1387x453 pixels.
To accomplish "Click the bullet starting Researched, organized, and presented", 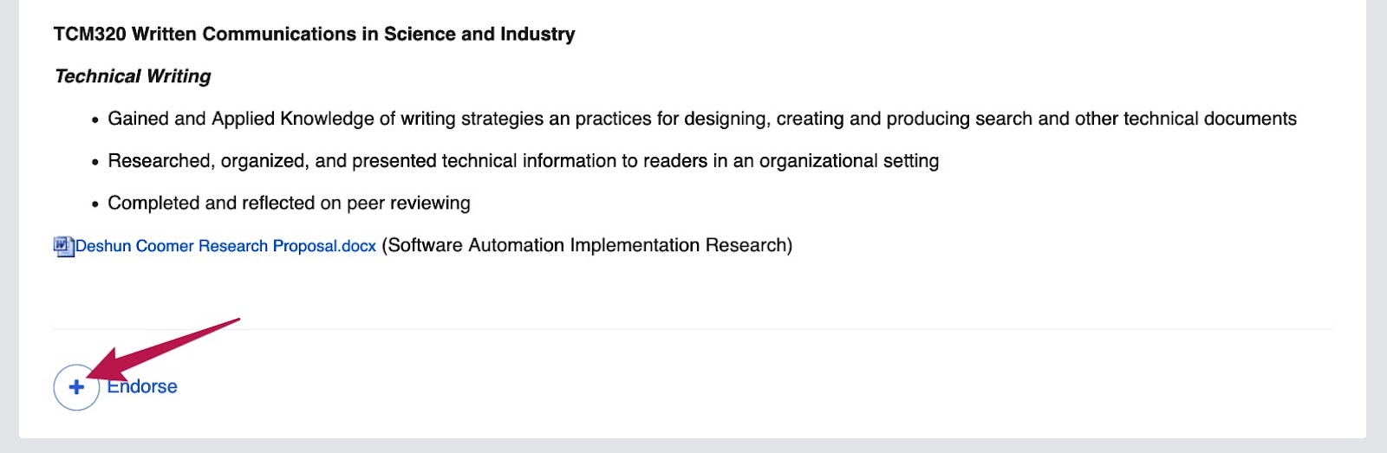I will pos(524,161).
